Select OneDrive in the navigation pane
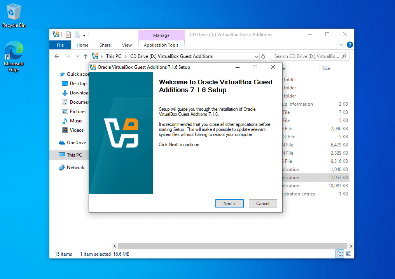395x279 pixels. point(72,143)
